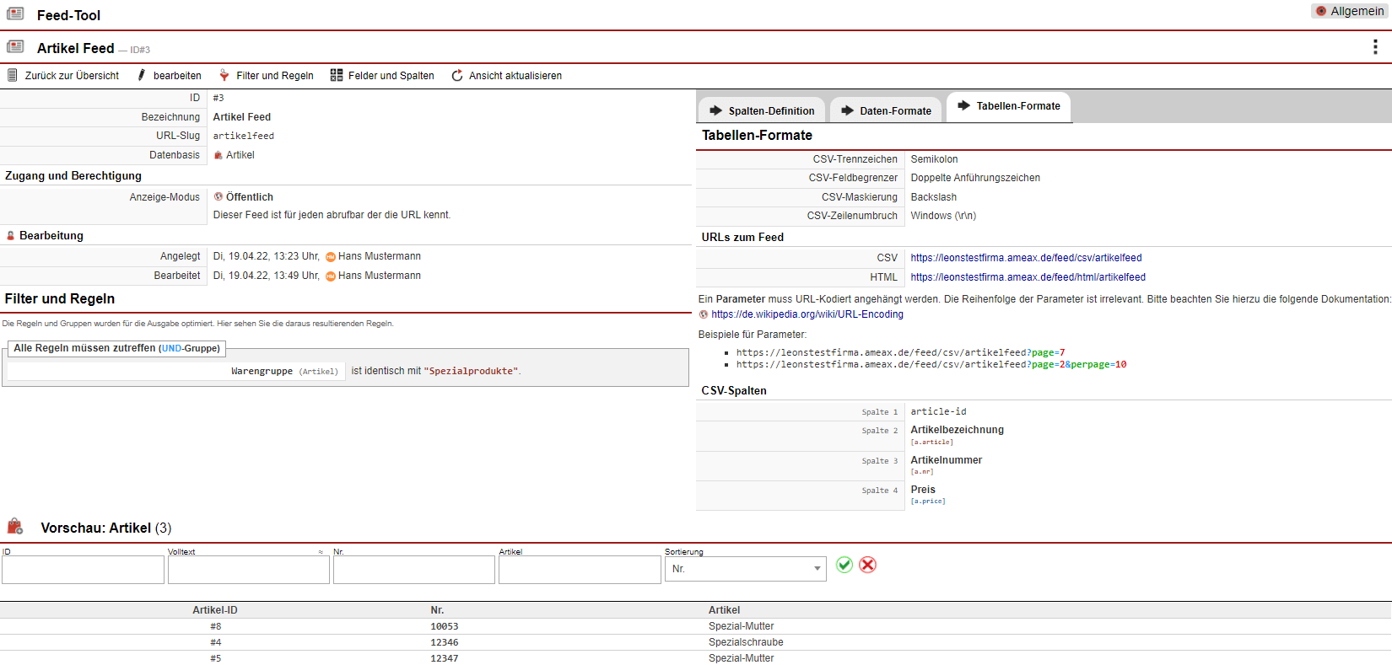Click the Ansicht aktualisieren refresh icon
This screenshot has height=665, width=1392.
pyautogui.click(x=457, y=76)
